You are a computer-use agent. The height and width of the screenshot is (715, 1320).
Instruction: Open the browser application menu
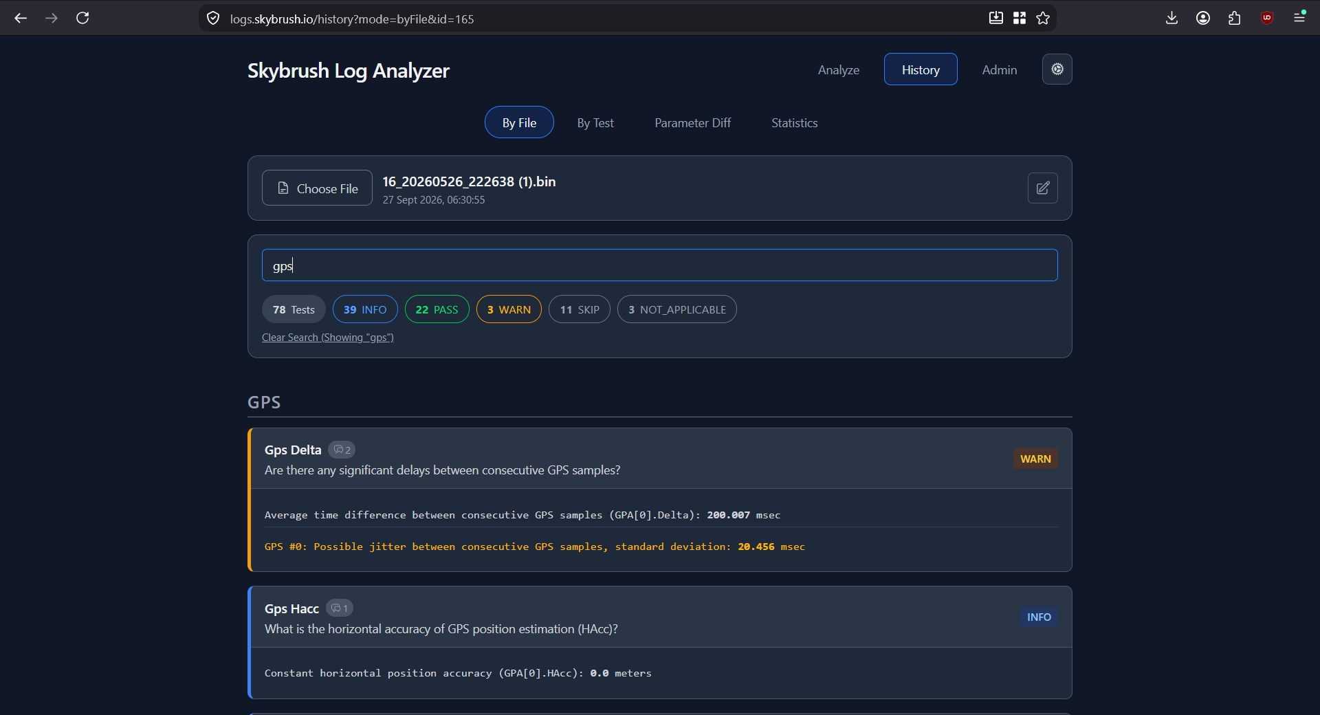1299,19
